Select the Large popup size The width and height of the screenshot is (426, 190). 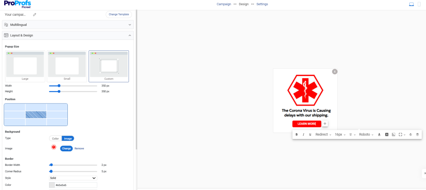(x=25, y=66)
